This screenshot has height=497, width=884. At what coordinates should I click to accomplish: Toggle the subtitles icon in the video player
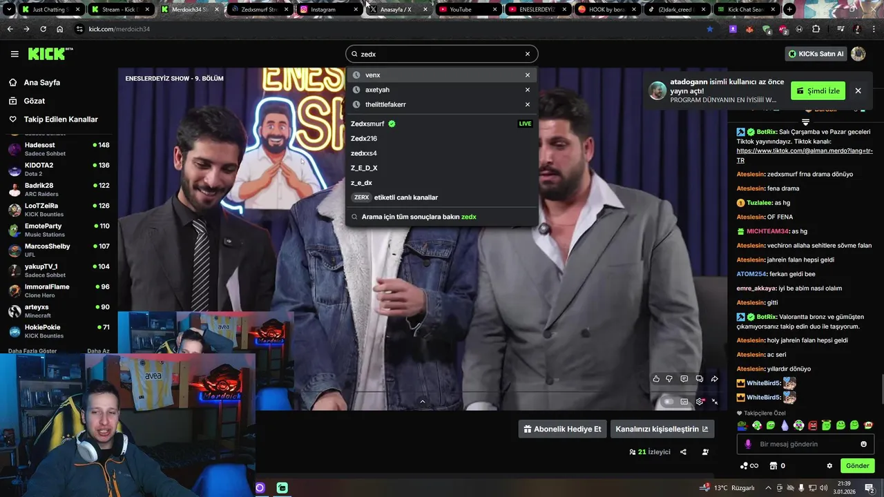(x=684, y=402)
